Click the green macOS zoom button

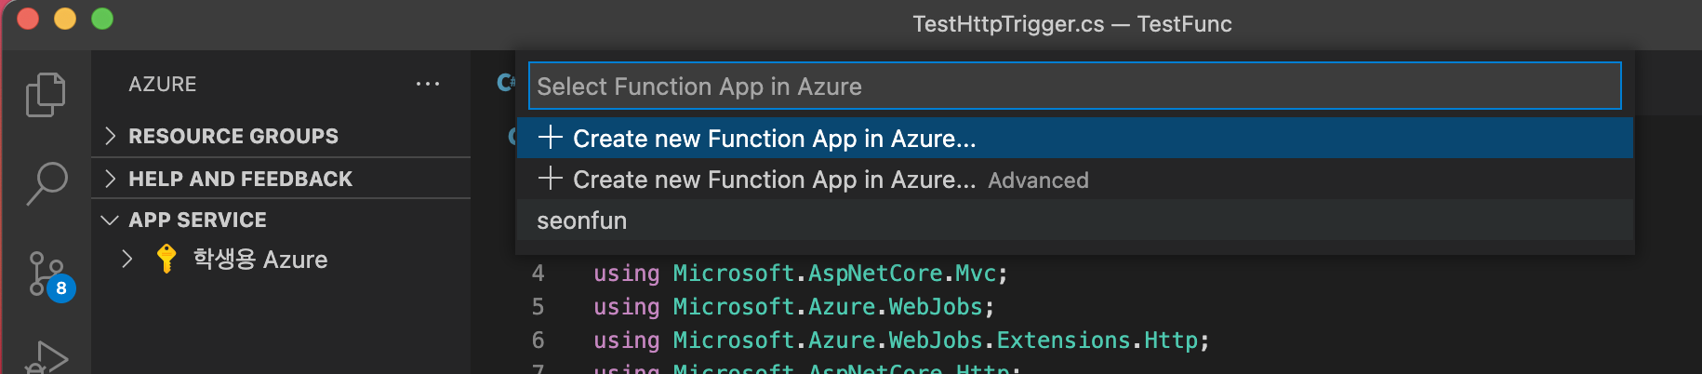102,19
